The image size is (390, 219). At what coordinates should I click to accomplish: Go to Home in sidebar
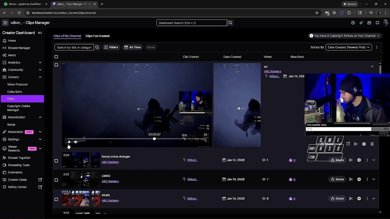pyautogui.click(x=12, y=41)
